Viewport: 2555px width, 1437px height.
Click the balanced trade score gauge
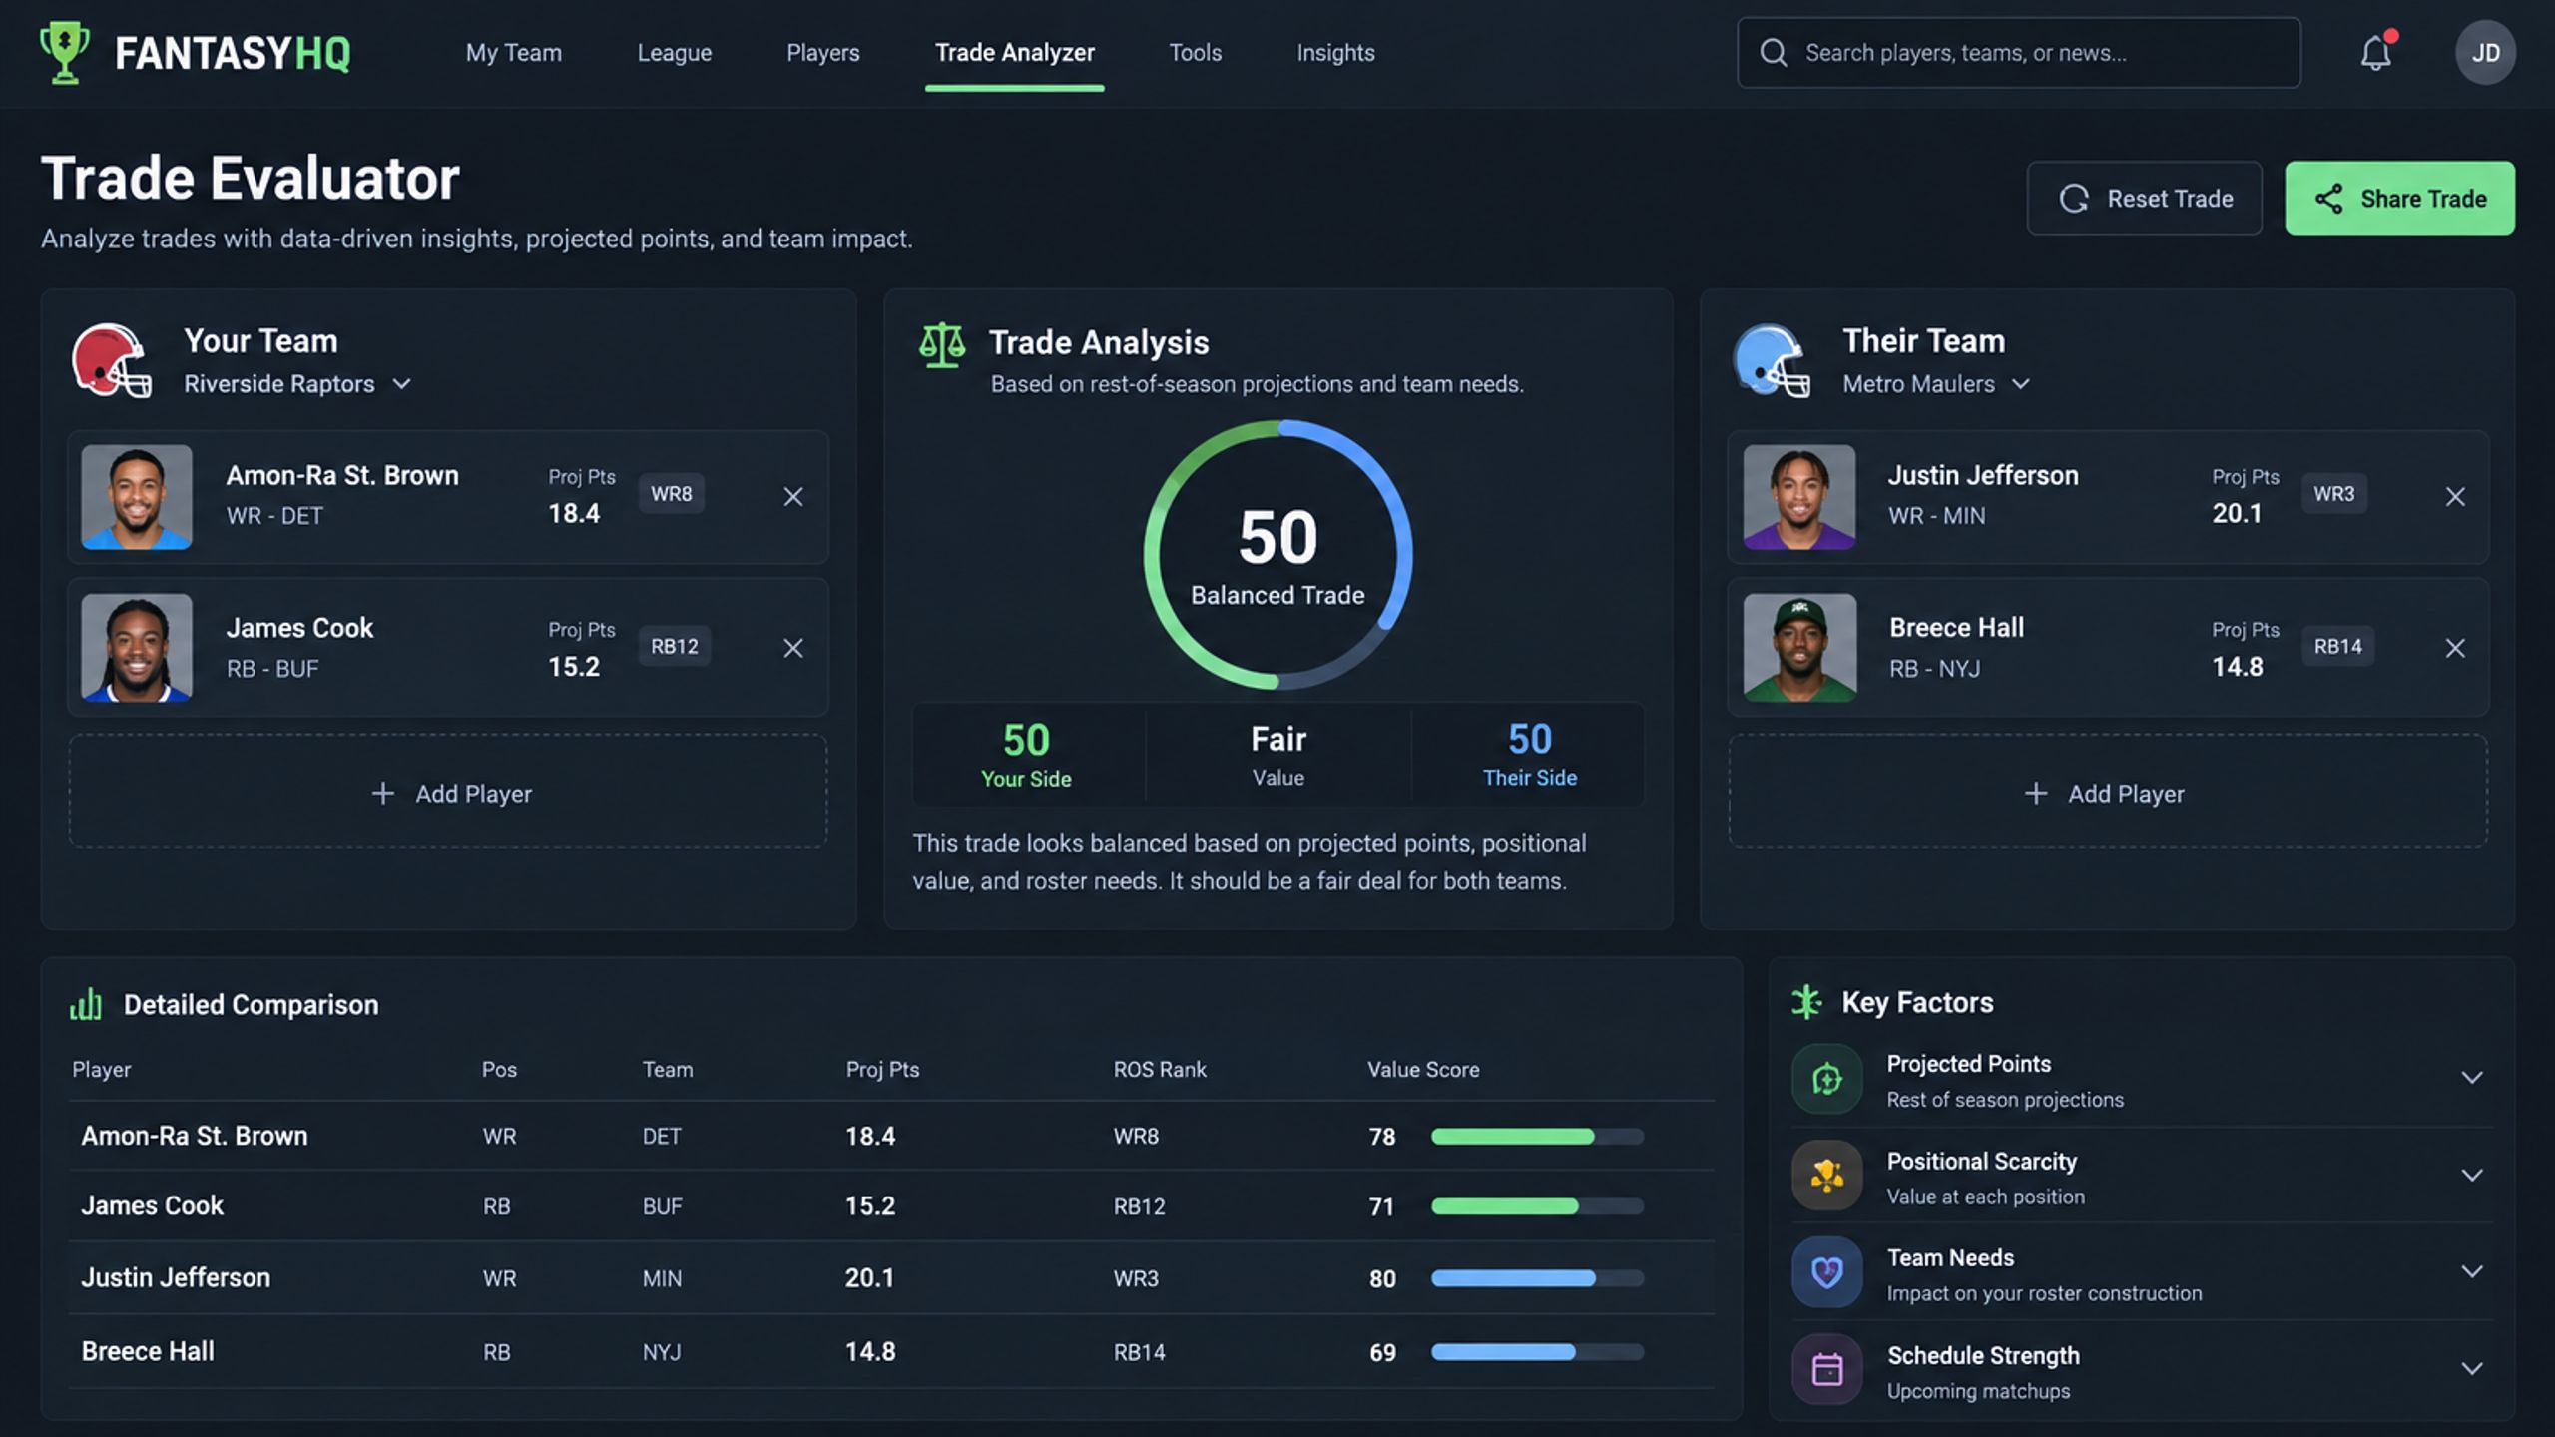1277,555
